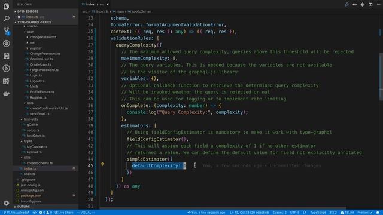The height and width of the screenshot is (215, 383).
Task: Open ProfilePicture.ts in explorer
Action: pyautogui.click(x=42, y=91)
